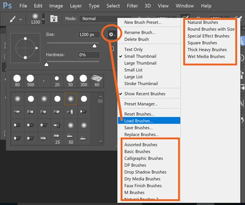Viewport: 245px width, 205px height.
Task: Click the brush list scroll up arrow
Action: coord(100,97)
